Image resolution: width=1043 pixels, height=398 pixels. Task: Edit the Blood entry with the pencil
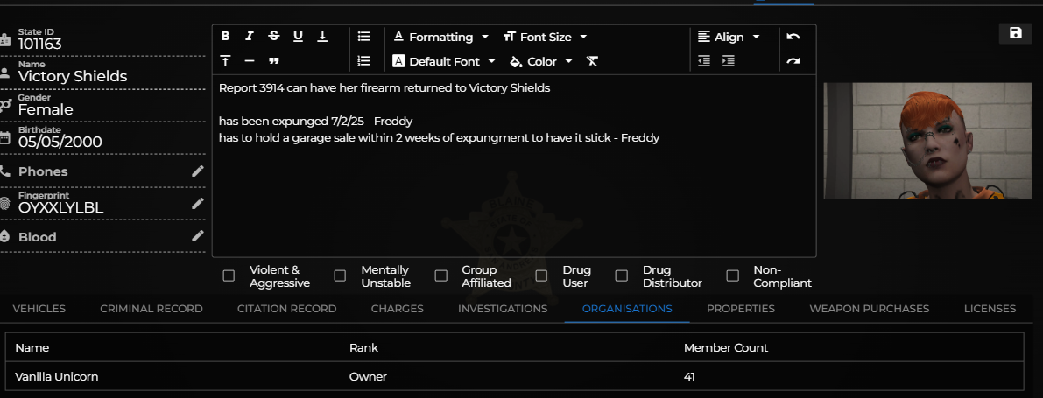click(x=198, y=236)
